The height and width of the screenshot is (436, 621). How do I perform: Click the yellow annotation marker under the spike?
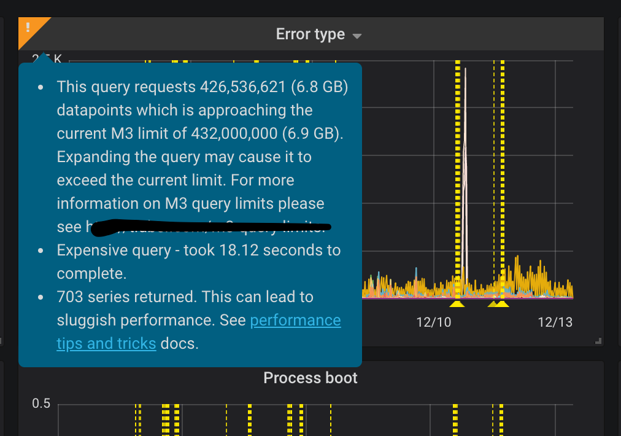click(458, 302)
